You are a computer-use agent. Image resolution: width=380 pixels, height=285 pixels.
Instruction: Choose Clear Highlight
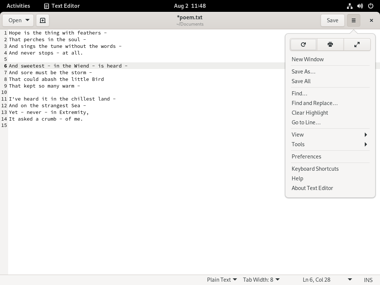(x=330, y=113)
